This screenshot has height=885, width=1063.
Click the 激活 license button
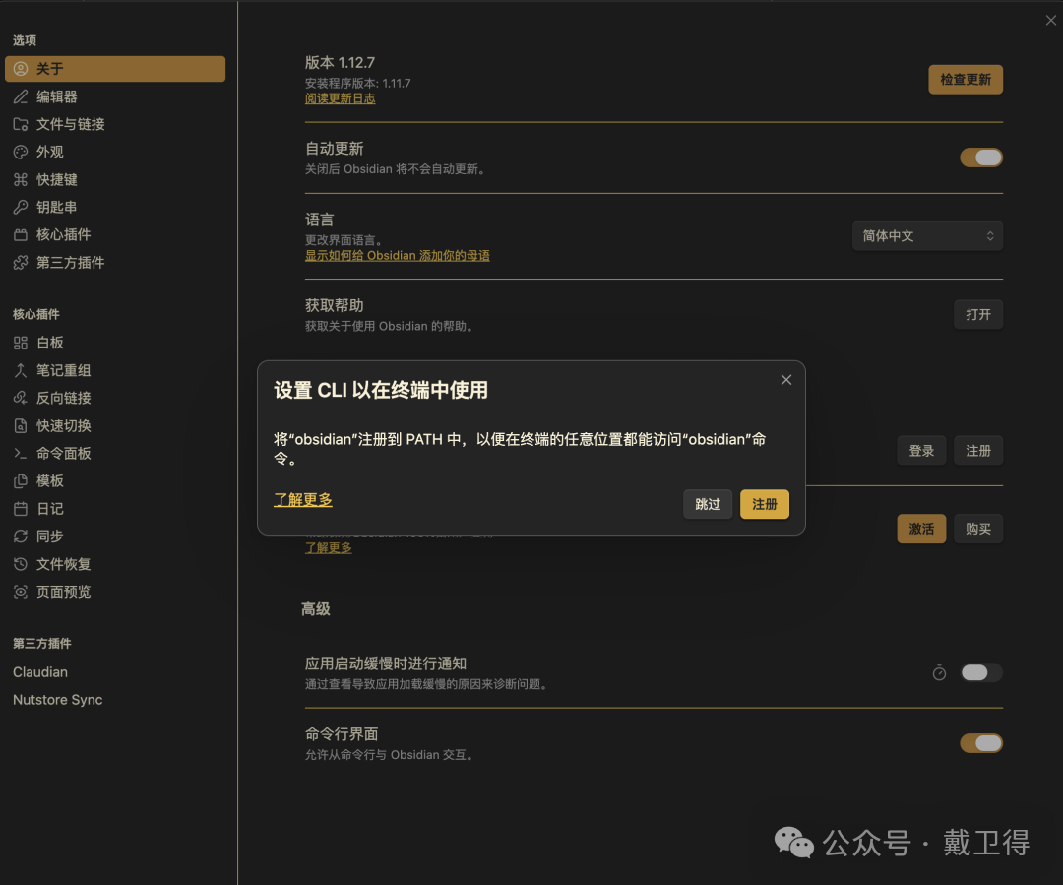(x=921, y=529)
